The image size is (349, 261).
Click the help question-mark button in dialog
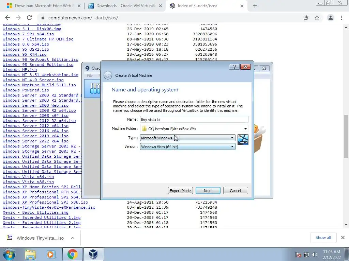pyautogui.click(x=234, y=67)
